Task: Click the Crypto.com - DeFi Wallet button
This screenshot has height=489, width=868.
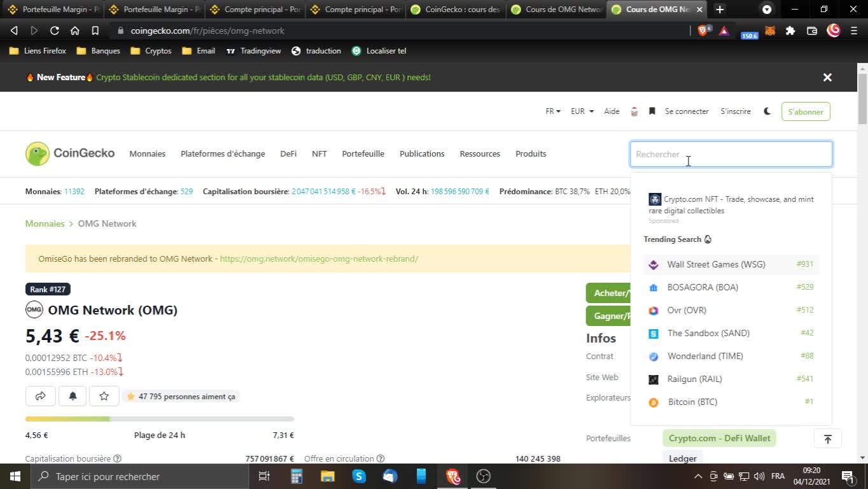Action: click(x=719, y=438)
